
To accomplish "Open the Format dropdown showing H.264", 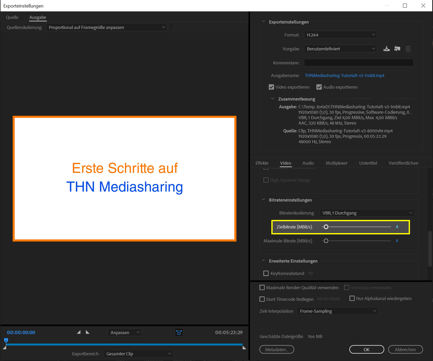I will (x=340, y=35).
